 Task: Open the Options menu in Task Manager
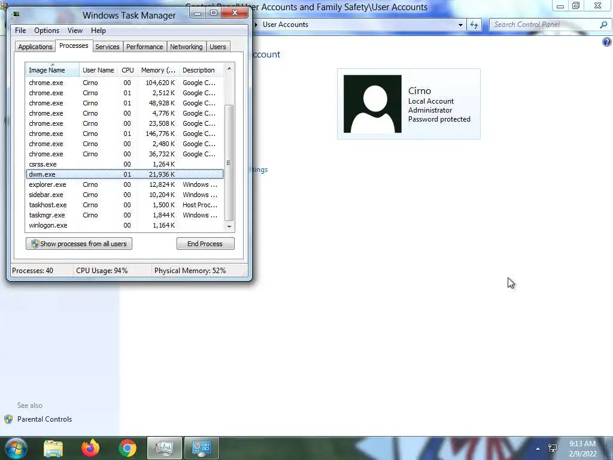coord(47,31)
